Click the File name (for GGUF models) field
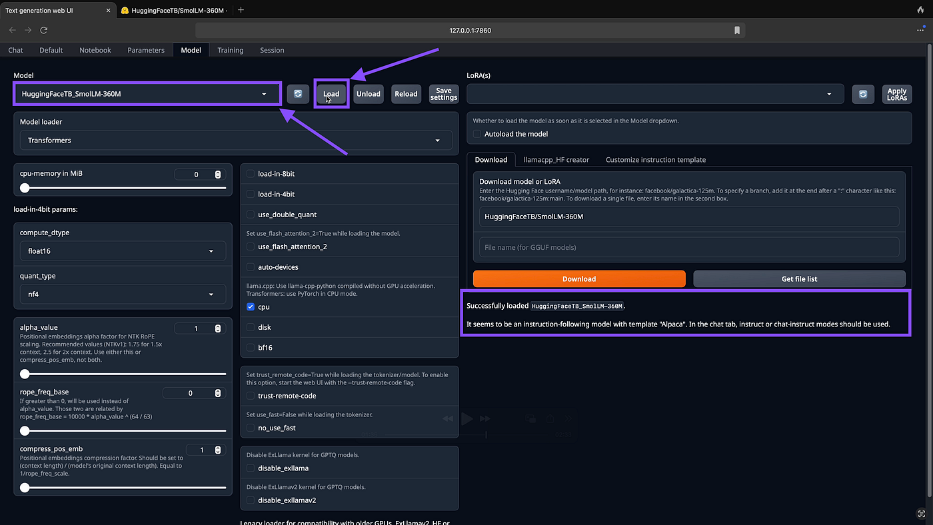 pyautogui.click(x=689, y=247)
